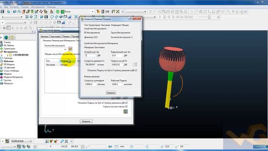Click the blue X delete icon in bottom toolbar
This screenshot has height=151, width=268.
pyautogui.click(x=66, y=141)
